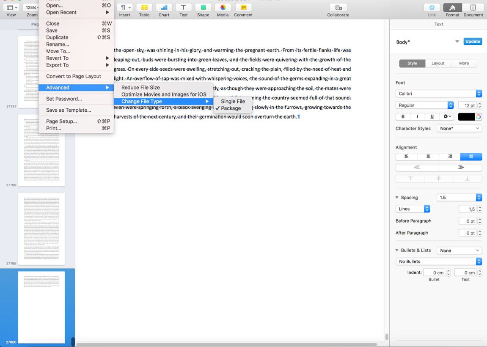This screenshot has width=487, height=347.
Task: Open the Calibri font family dropdown
Action: coord(438,94)
